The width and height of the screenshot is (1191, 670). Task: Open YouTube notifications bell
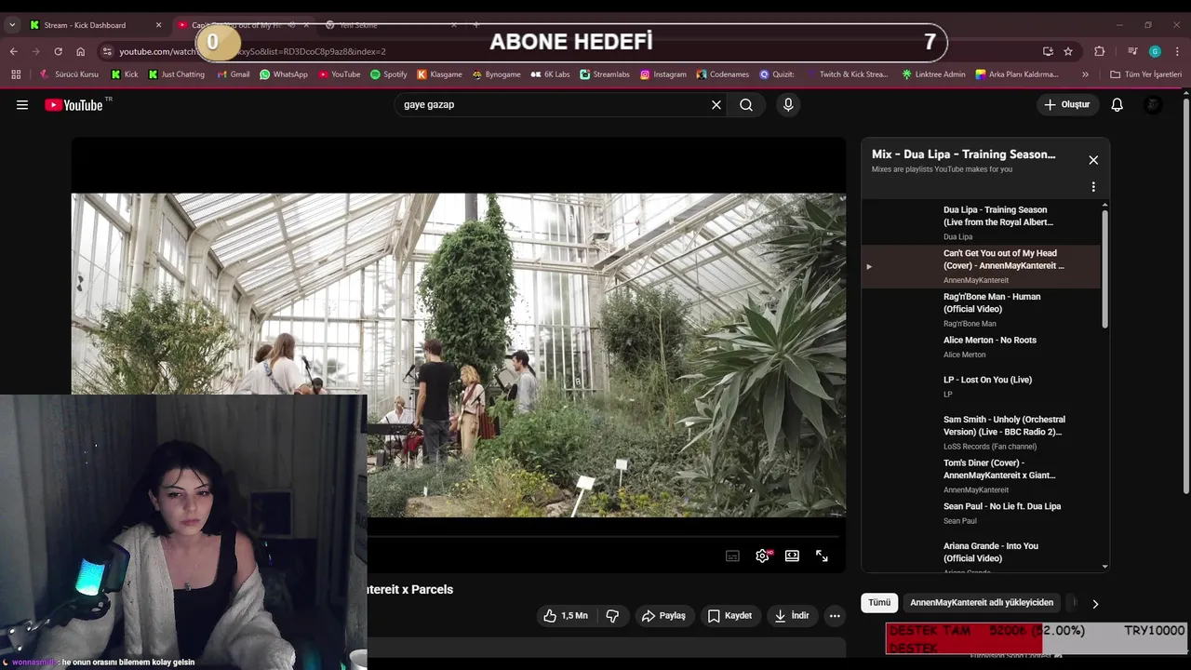pos(1117,105)
